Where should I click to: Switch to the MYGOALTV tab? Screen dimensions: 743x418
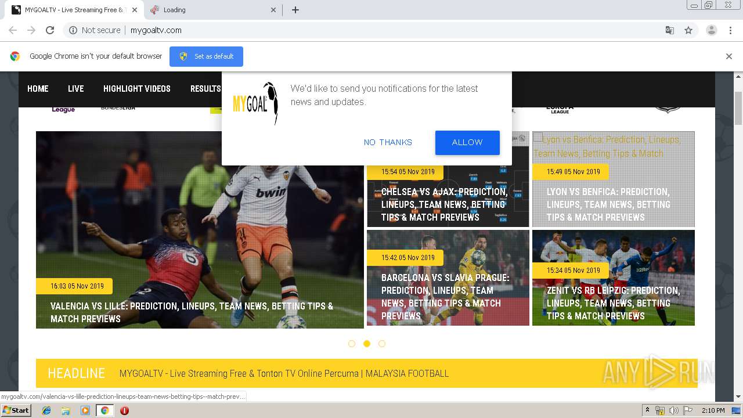[x=73, y=10]
